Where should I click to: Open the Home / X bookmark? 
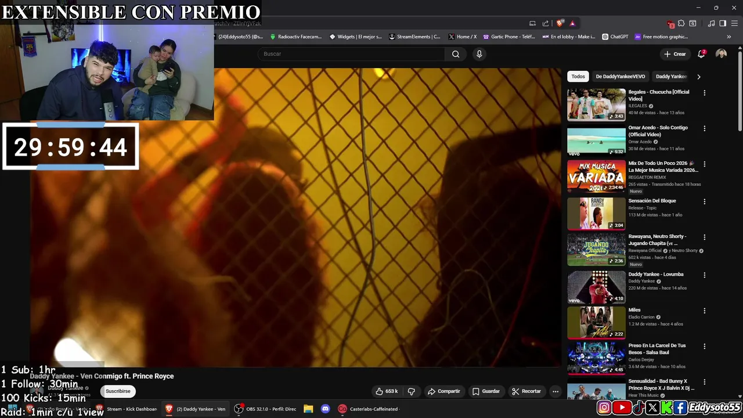tap(463, 37)
